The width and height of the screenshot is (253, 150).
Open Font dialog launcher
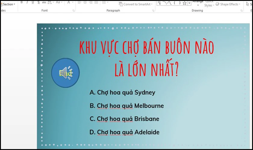(73, 10)
